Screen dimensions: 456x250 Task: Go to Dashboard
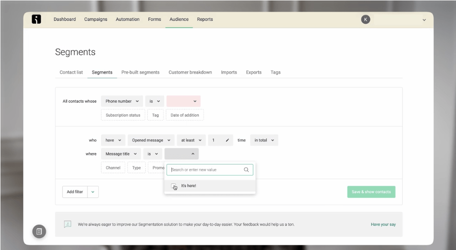pyautogui.click(x=64, y=19)
